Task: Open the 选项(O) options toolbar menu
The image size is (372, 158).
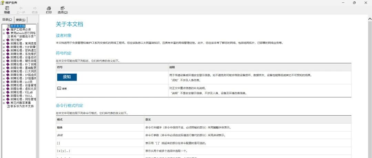Action: [63, 10]
